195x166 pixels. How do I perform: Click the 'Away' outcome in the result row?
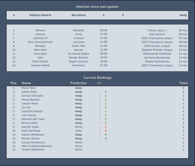[x=183, y=15]
